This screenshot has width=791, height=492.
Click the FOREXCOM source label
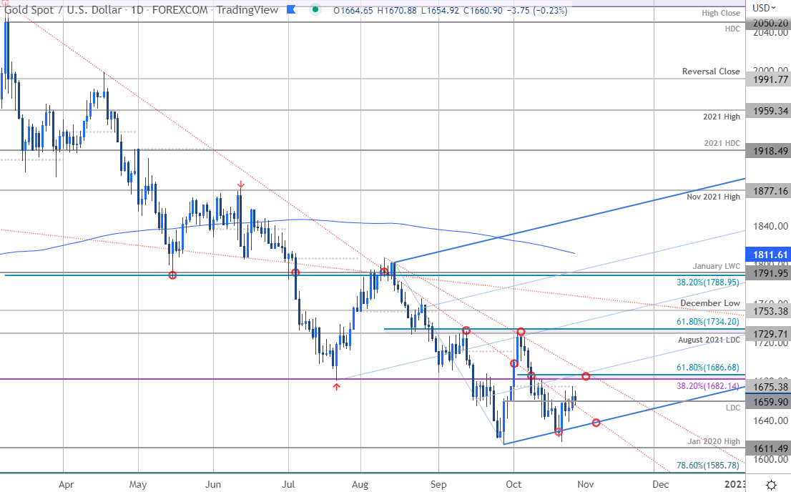tap(180, 10)
